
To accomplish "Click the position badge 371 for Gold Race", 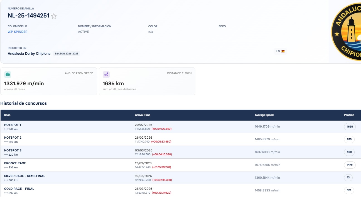I will [x=349, y=190].
